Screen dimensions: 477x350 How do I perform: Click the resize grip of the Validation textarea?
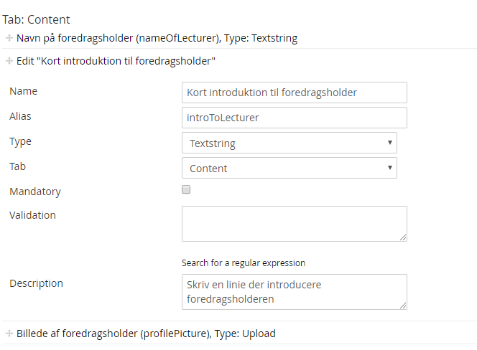coord(403,237)
